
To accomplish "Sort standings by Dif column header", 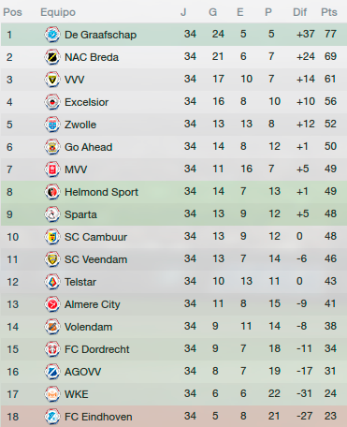I will click(x=299, y=12).
